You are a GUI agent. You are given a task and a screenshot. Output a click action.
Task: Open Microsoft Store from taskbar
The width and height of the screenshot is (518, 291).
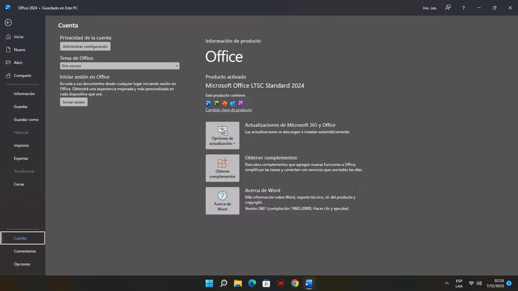[266, 283]
